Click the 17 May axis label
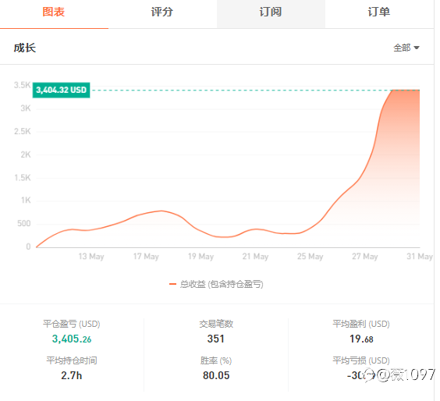The height and width of the screenshot is (401, 440). click(146, 256)
